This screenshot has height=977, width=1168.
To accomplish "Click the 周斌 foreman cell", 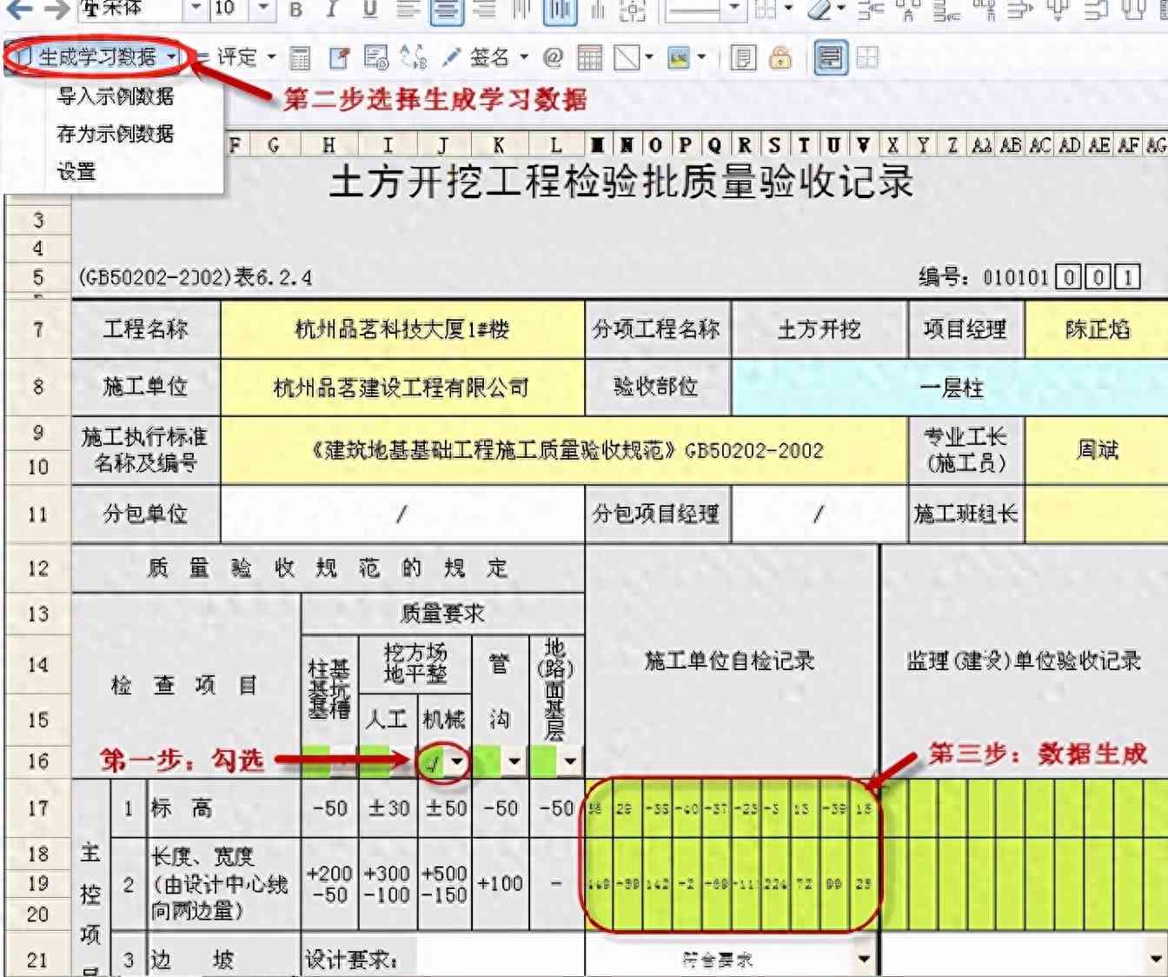I will tap(1097, 450).
